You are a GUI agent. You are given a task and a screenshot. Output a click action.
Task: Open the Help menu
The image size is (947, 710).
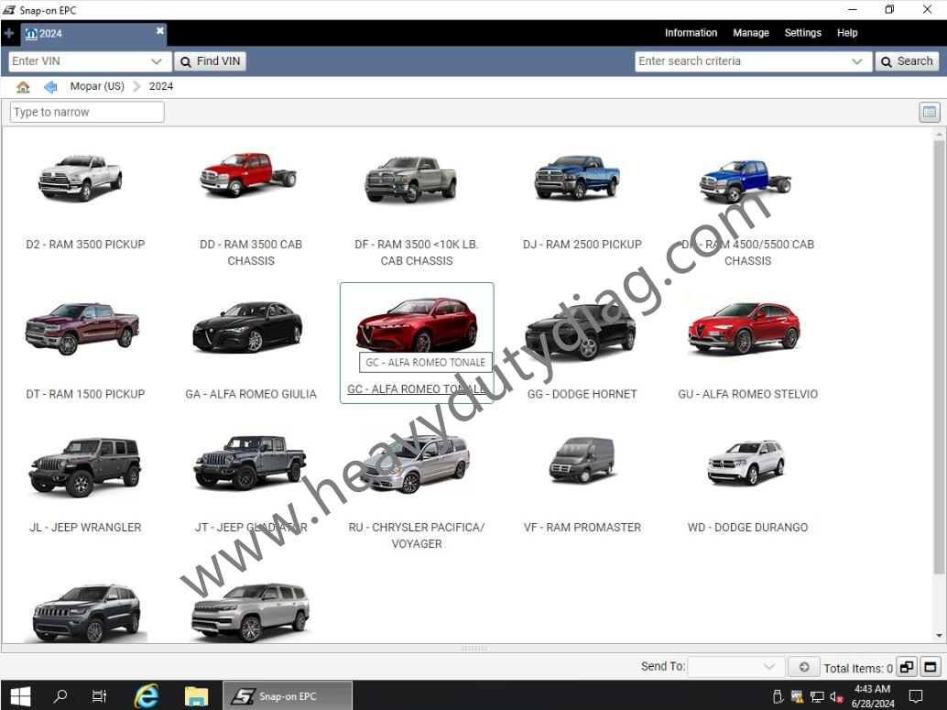(847, 33)
